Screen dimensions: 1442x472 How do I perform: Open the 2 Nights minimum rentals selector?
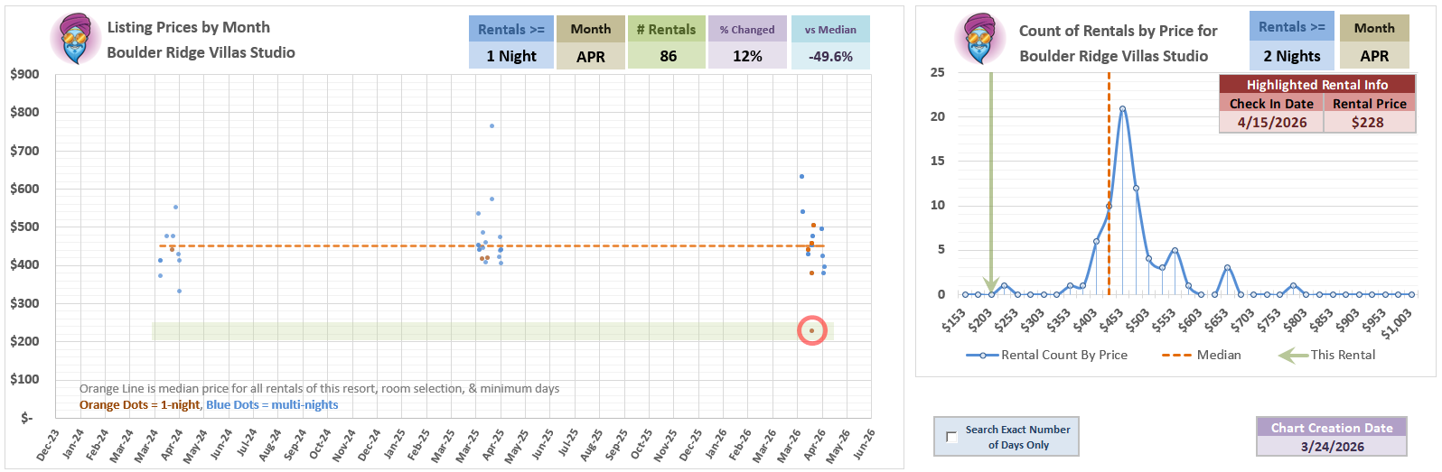(1291, 56)
